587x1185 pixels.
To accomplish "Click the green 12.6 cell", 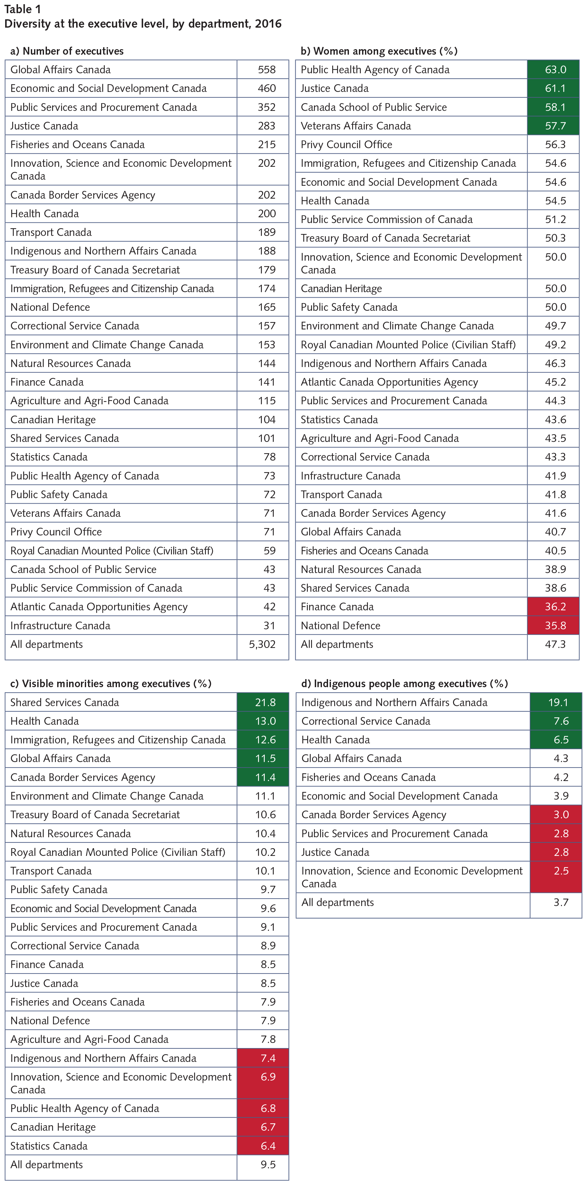I will [x=263, y=740].
